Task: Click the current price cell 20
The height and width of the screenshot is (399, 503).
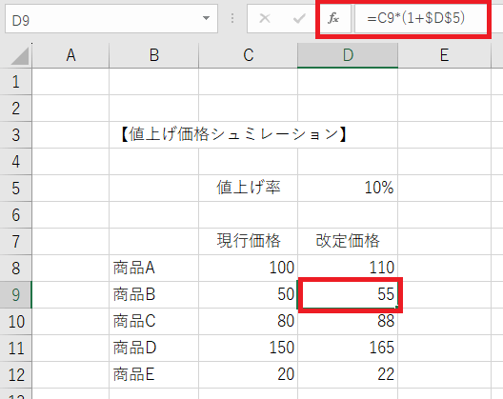Action: pyautogui.click(x=249, y=374)
